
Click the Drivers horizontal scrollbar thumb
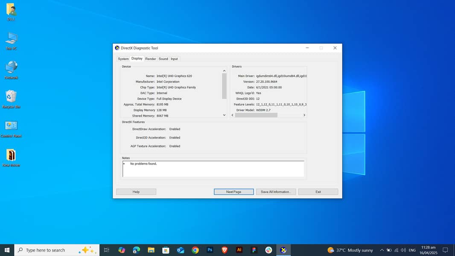256,115
